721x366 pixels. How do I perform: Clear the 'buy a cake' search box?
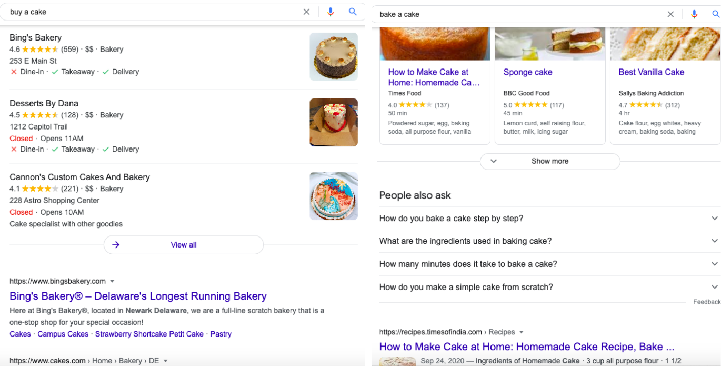tap(306, 12)
